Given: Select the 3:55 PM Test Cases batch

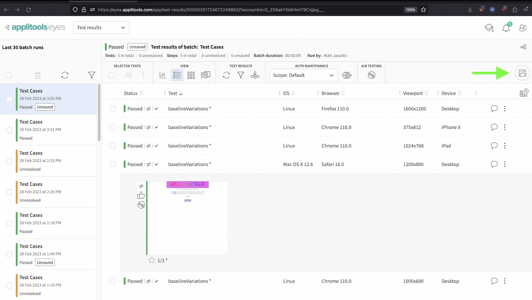Looking at the screenshot, I should (x=48, y=99).
